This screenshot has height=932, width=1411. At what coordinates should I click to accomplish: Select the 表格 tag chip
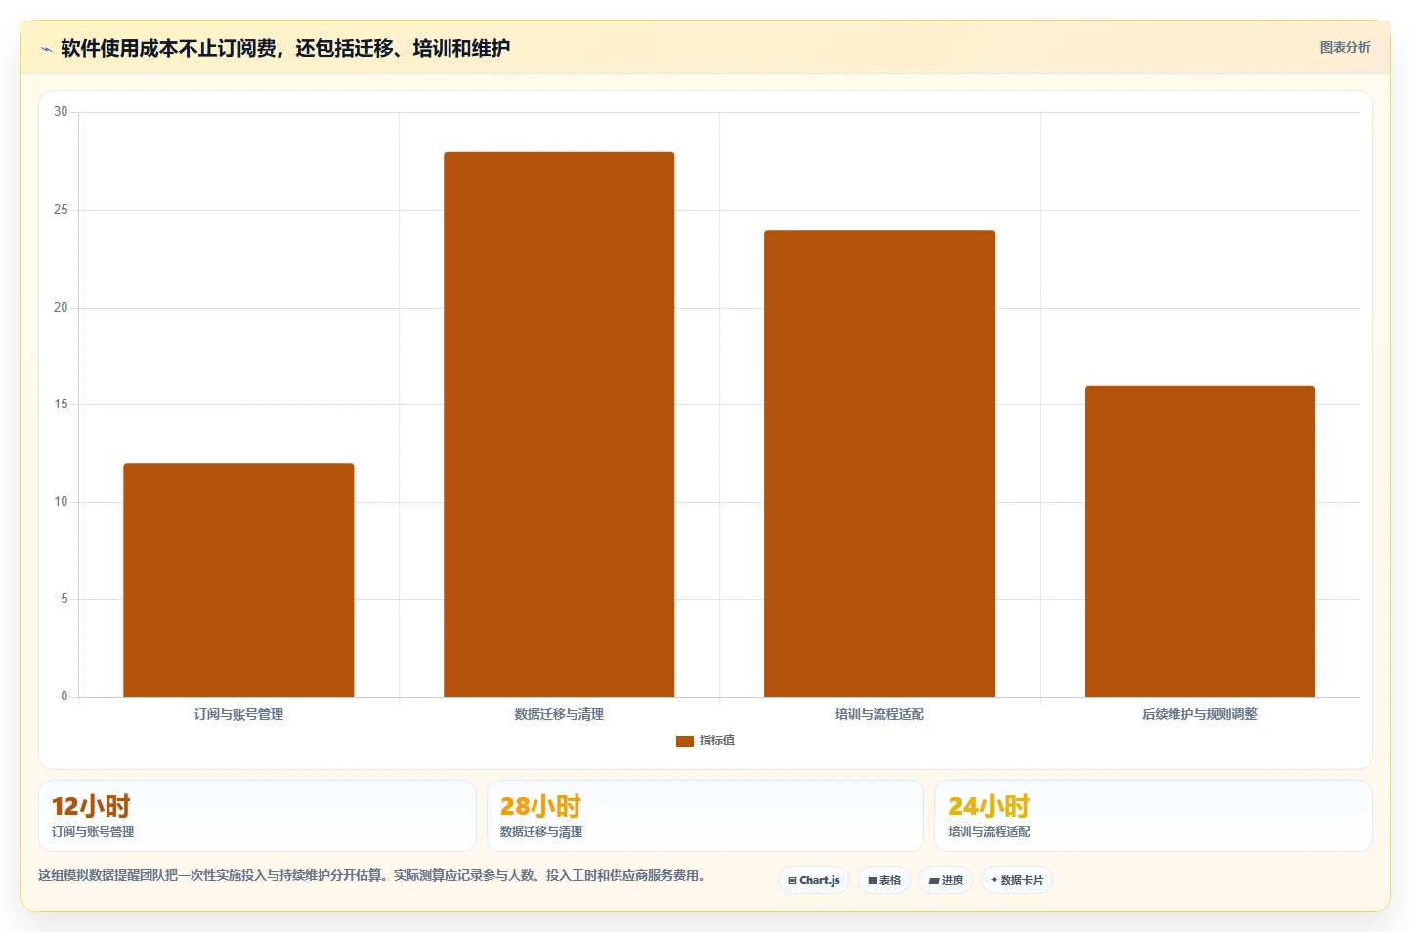(x=884, y=880)
